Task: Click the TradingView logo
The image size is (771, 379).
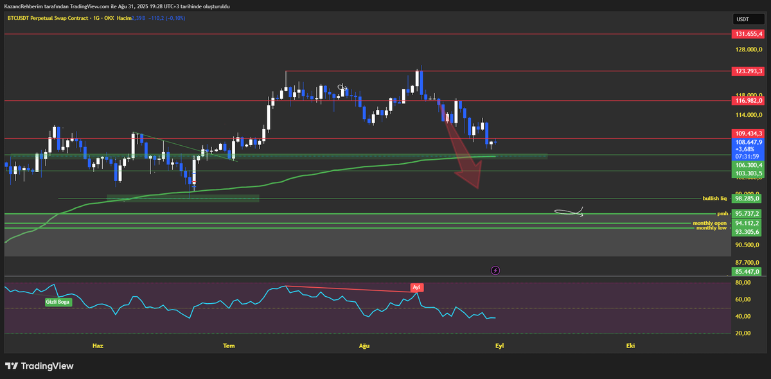Action: pos(39,366)
